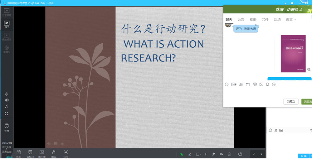
Task: Click the undo arrow in annotation toolbar
Action: 222,154
